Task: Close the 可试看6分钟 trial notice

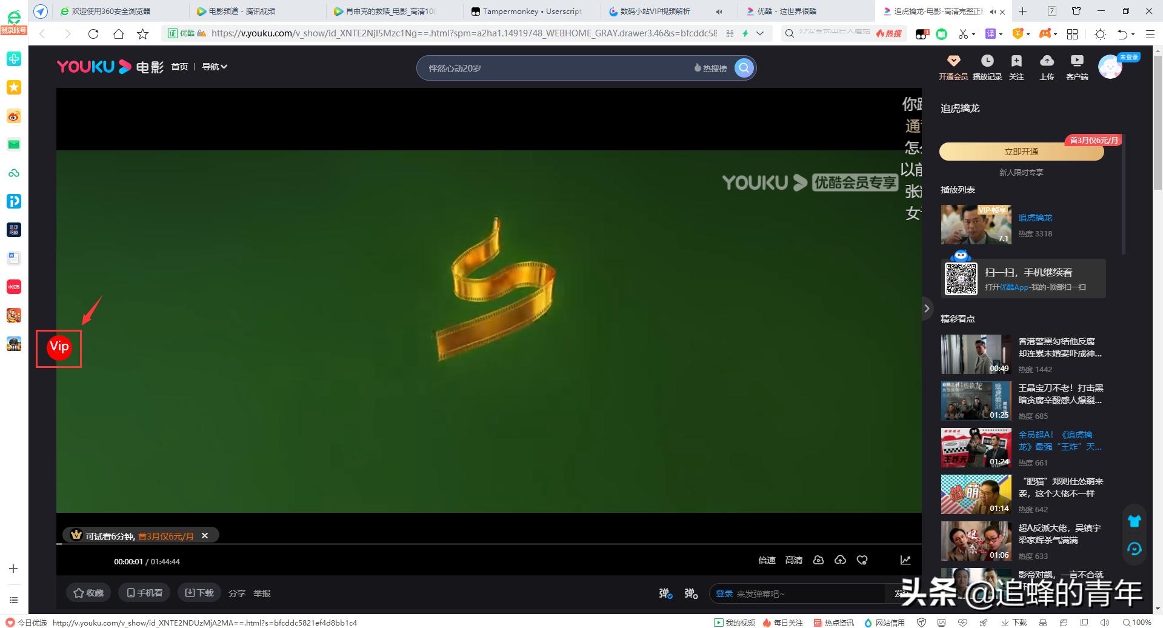Action: (x=205, y=535)
